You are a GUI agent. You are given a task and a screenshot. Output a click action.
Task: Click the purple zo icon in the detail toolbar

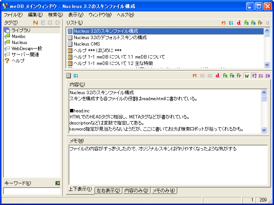tap(268, 76)
